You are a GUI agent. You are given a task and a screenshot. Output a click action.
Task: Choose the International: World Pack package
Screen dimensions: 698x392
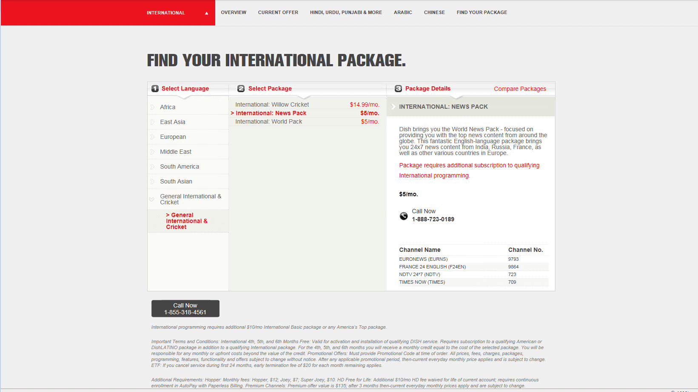point(268,121)
